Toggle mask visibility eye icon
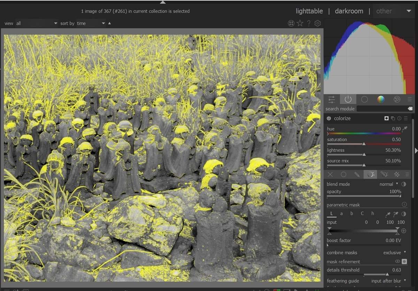Viewport: 418px width, 291px height. (x=397, y=261)
